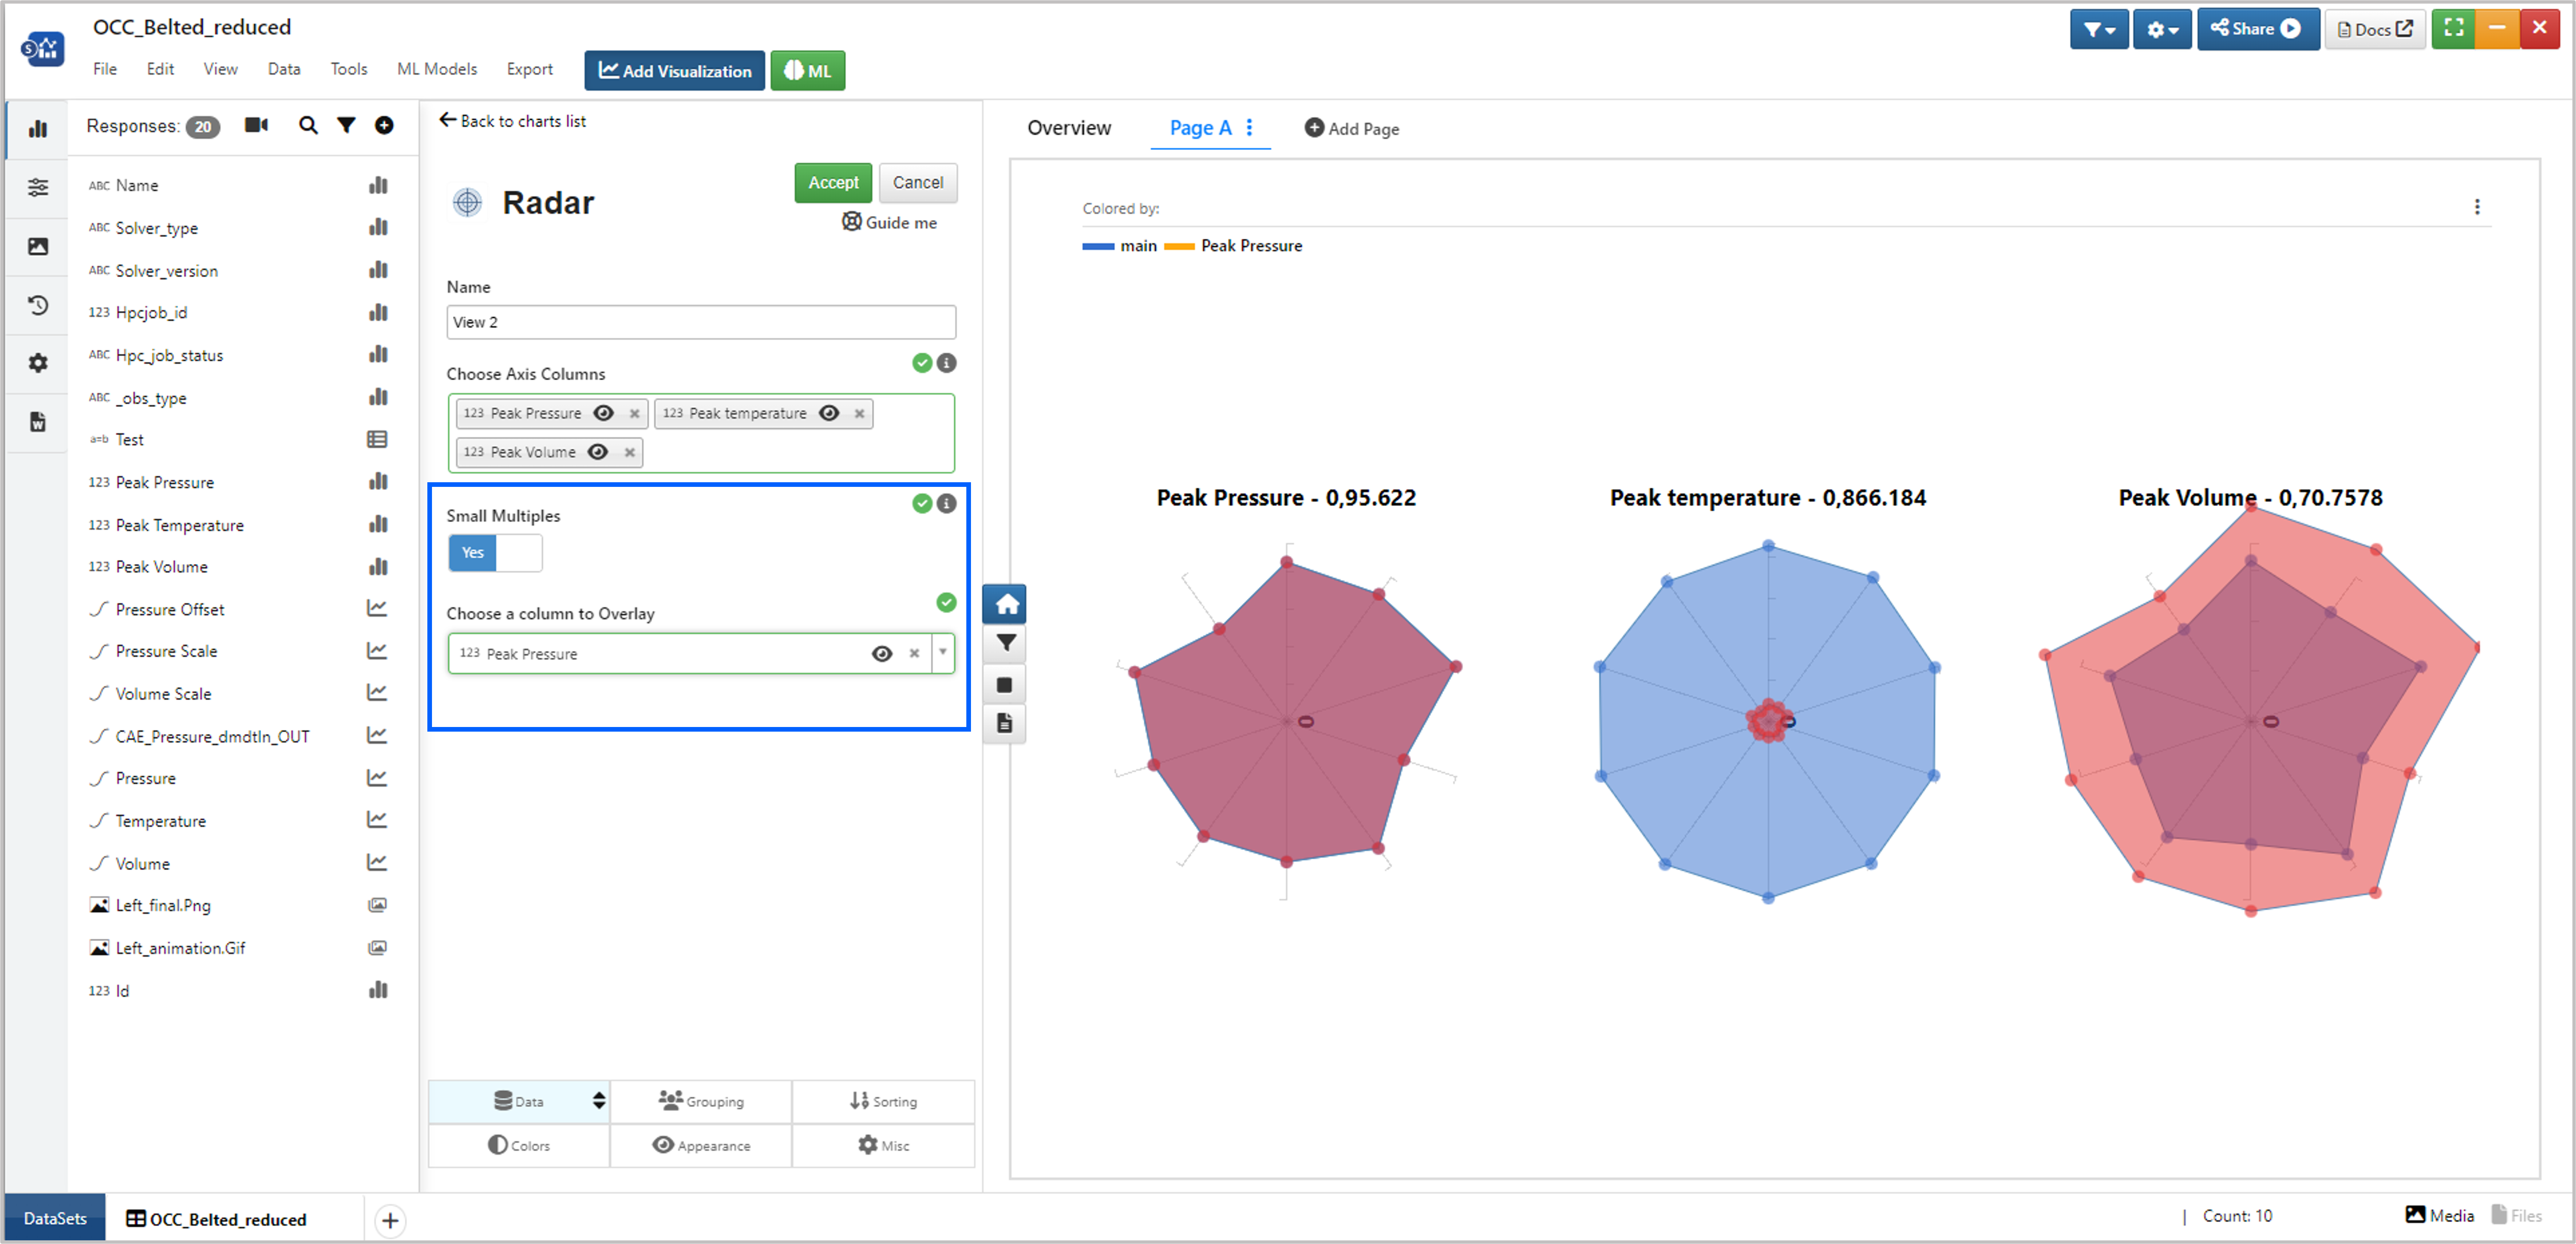Screen dimensions: 2576x1244
Task: Click the video camera icon beside Responses
Action: 256,125
